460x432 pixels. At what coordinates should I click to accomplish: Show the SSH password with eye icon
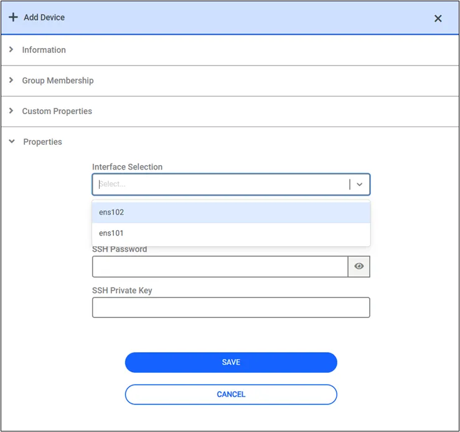359,266
